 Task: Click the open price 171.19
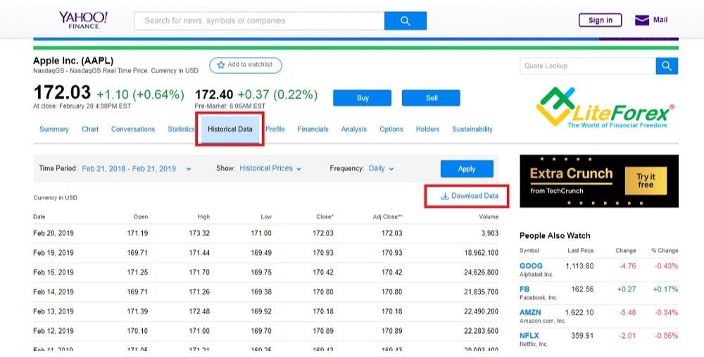(x=137, y=233)
